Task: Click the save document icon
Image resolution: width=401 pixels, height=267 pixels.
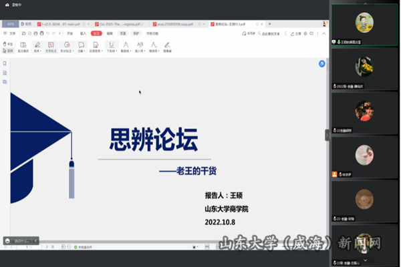Action: [29, 33]
